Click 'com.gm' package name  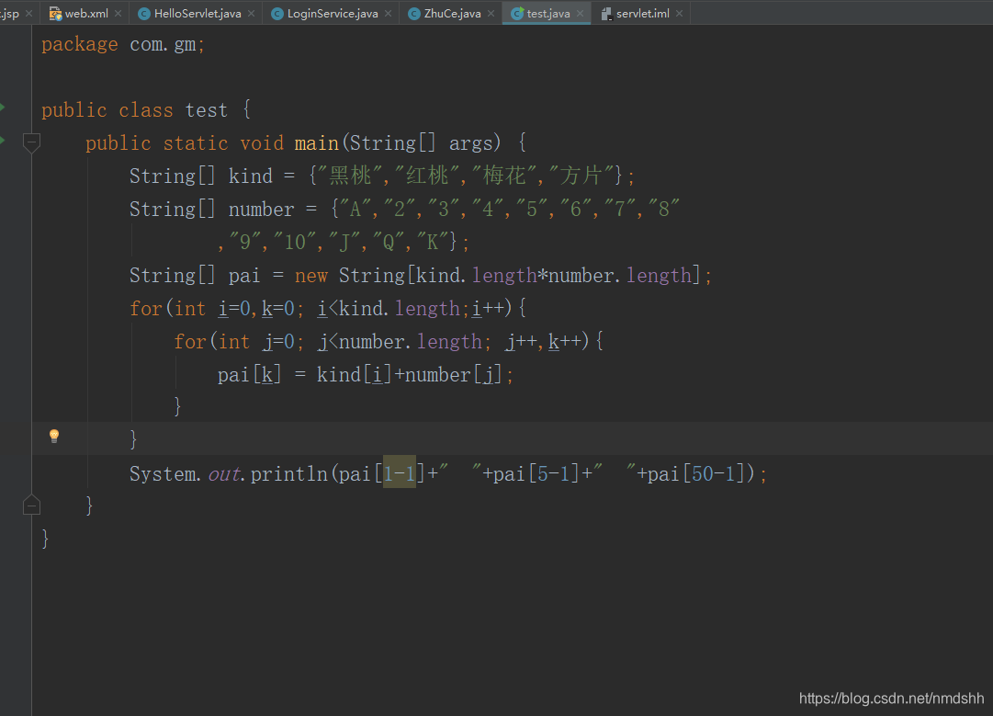point(163,44)
